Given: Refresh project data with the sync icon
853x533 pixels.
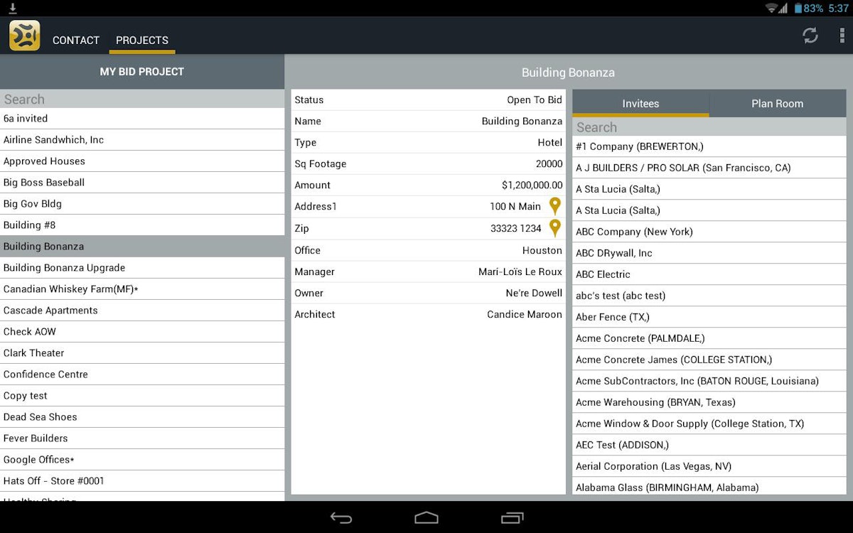Looking at the screenshot, I should coord(810,36).
